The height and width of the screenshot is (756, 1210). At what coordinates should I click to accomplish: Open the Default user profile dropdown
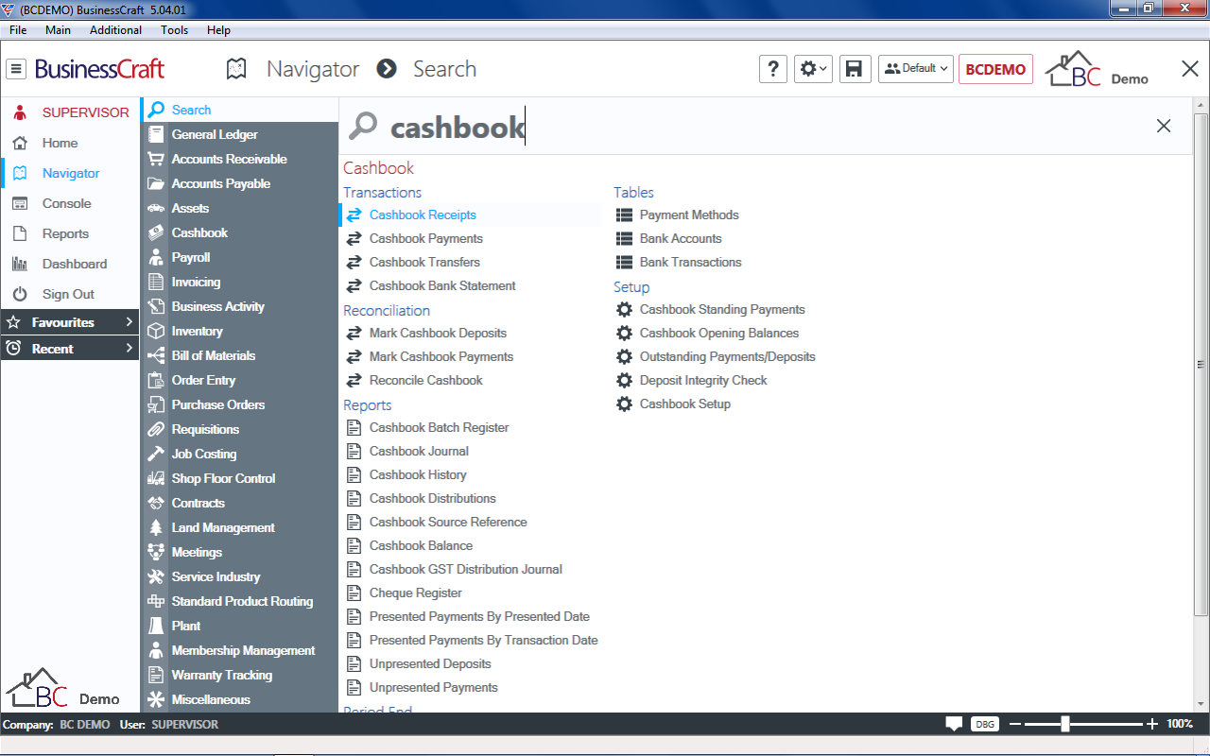(x=916, y=69)
